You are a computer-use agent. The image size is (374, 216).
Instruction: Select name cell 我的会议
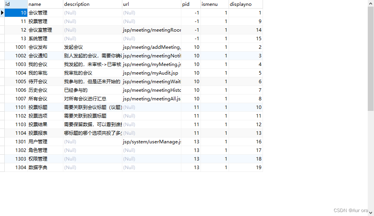45,64
